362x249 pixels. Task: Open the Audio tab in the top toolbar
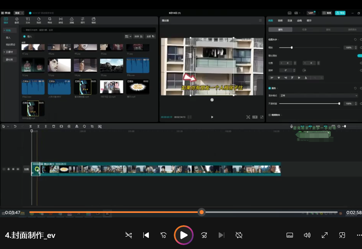[17, 20]
